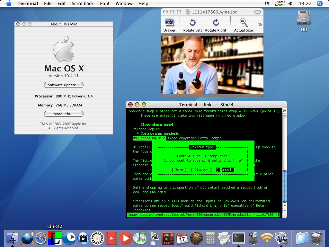Open red filmstrip play app in Dock

(111, 238)
